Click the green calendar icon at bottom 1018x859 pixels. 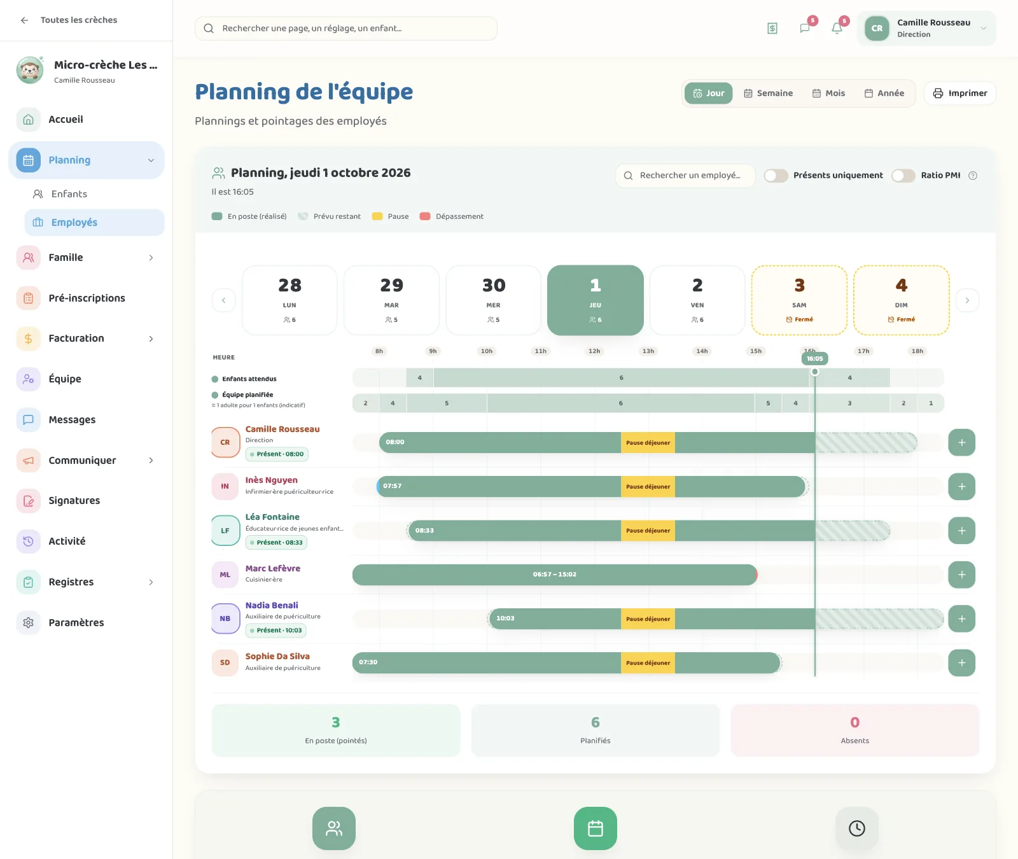point(596,828)
